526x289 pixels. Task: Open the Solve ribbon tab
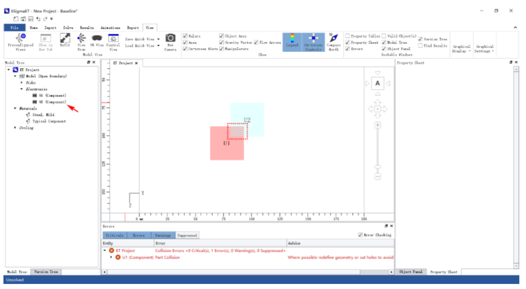coord(68,27)
